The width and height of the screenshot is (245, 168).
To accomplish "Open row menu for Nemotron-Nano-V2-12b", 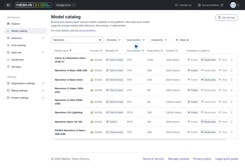I will (232, 122).
